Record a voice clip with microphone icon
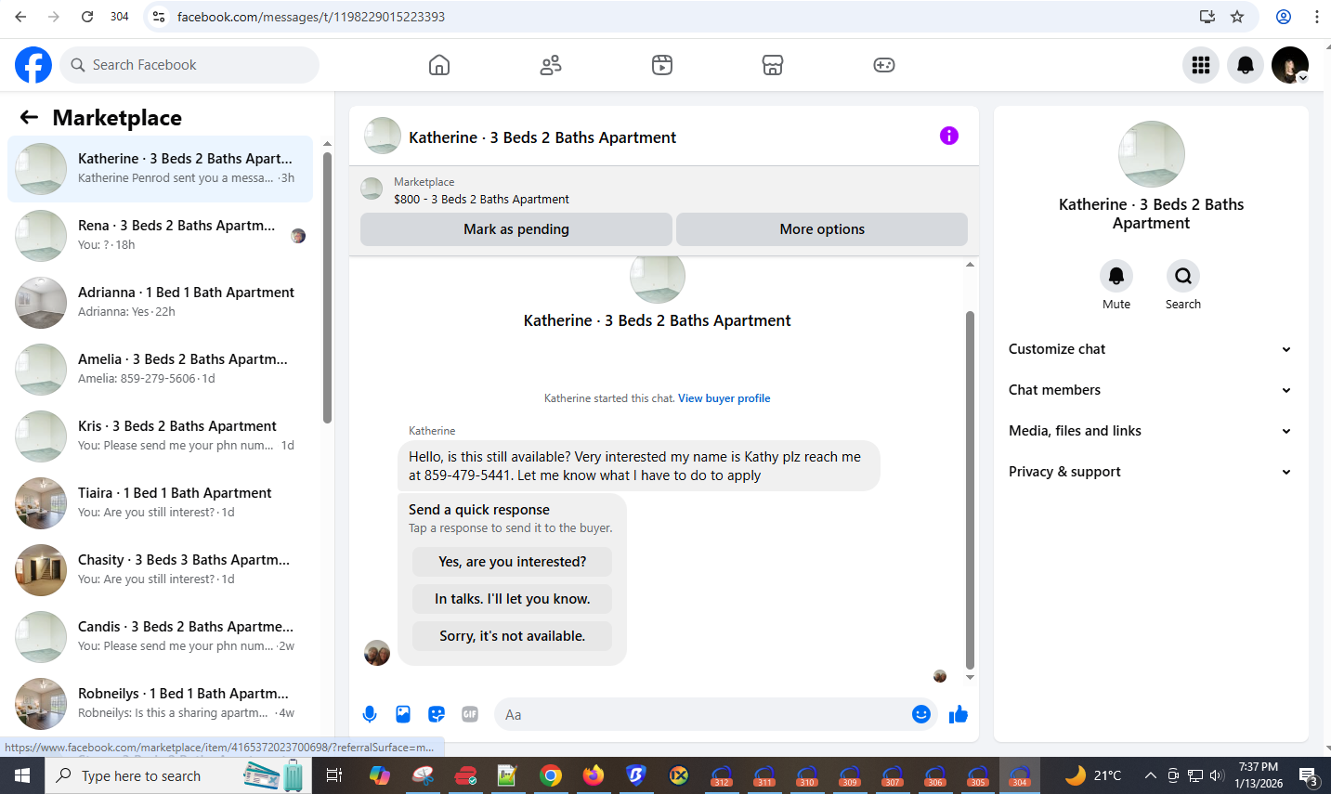Screen dimensions: 1331x794 370,714
